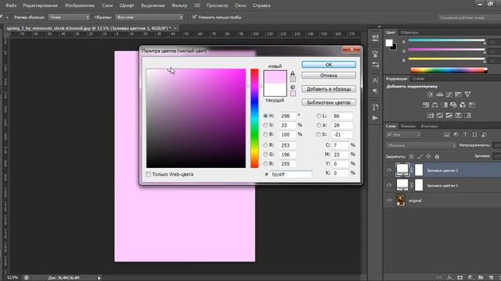Hide the Заливка цветом 1 layer
501x281 pixels.
pyautogui.click(x=389, y=185)
